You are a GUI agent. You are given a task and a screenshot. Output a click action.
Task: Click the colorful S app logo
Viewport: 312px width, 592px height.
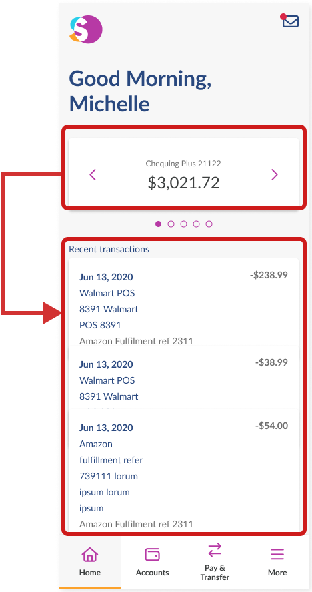pos(86,29)
